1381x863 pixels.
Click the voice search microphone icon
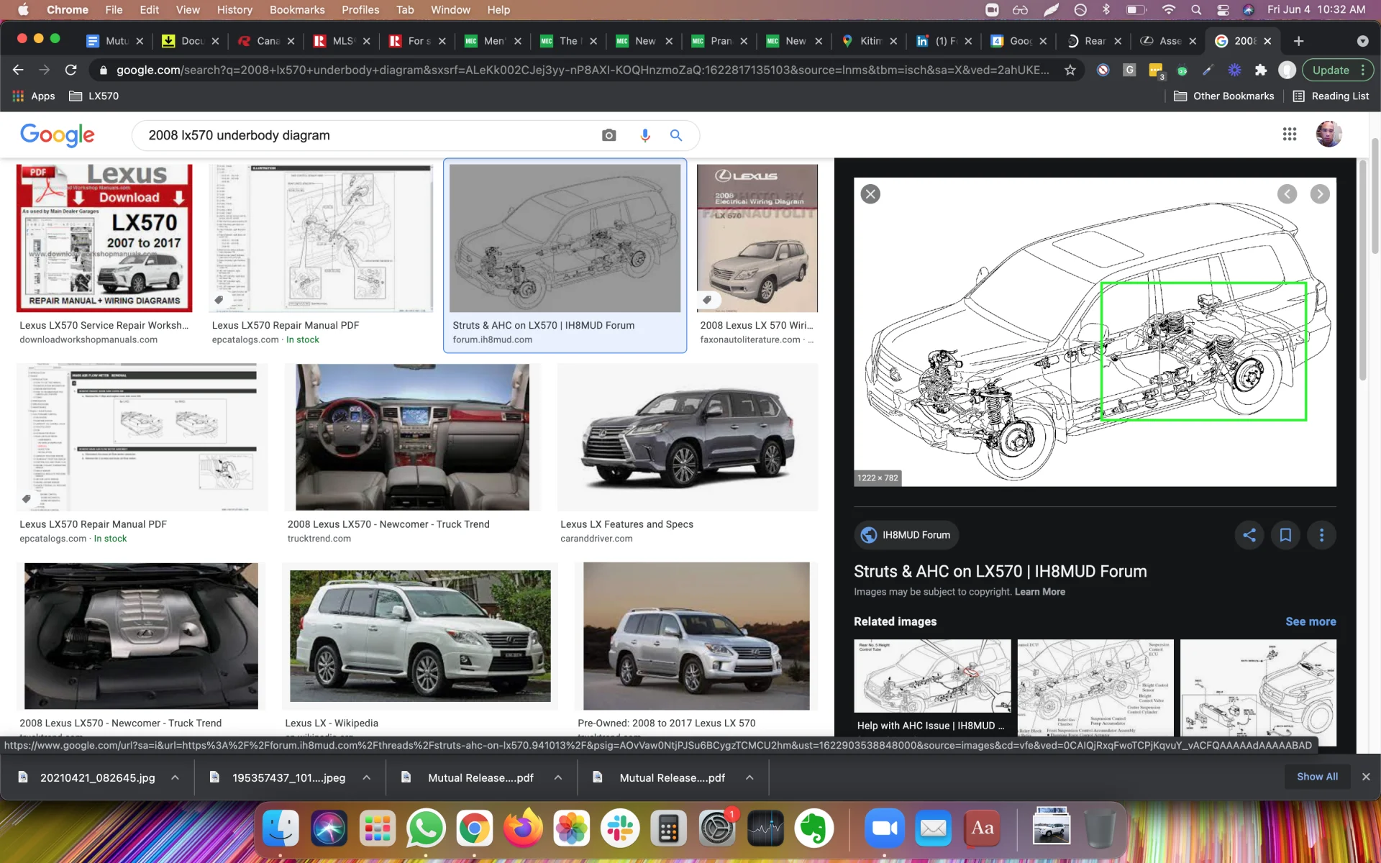click(644, 135)
